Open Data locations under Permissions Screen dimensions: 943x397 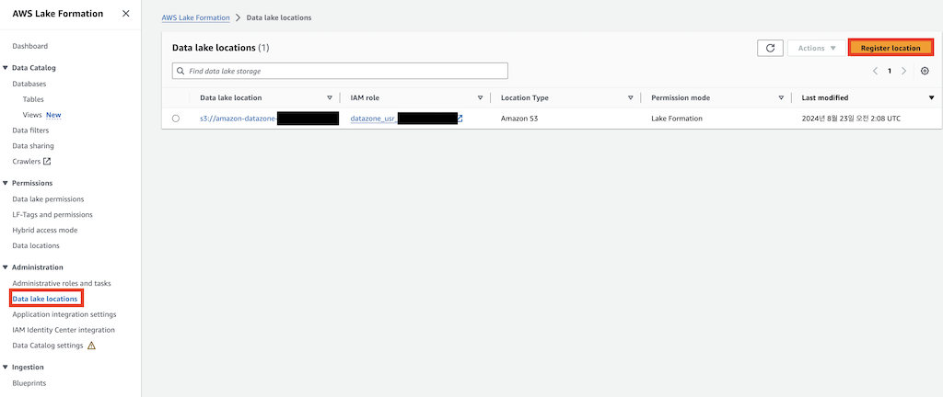tap(36, 246)
